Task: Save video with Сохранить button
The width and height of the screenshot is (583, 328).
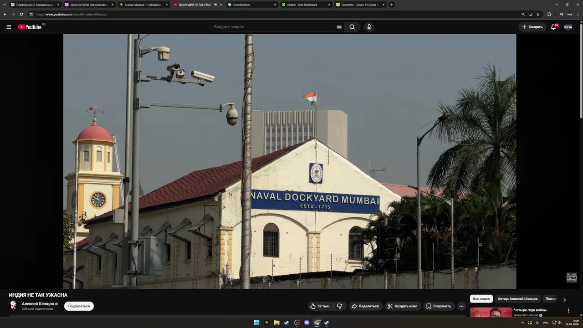Action: 439,306
